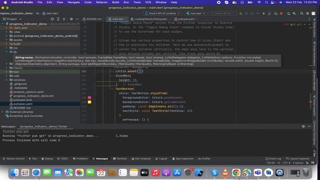The width and height of the screenshot is (320, 180).
Task: Open Search Everywhere magnifier in the toolbar
Action: (x=301, y=13)
